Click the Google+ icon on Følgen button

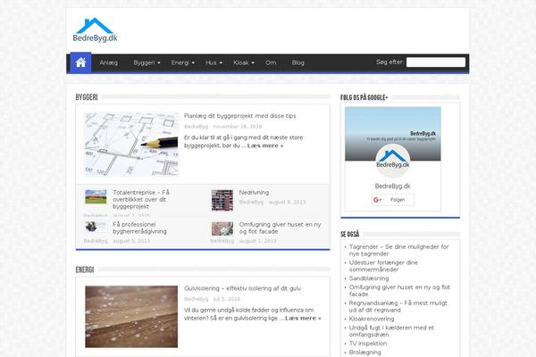(377, 200)
